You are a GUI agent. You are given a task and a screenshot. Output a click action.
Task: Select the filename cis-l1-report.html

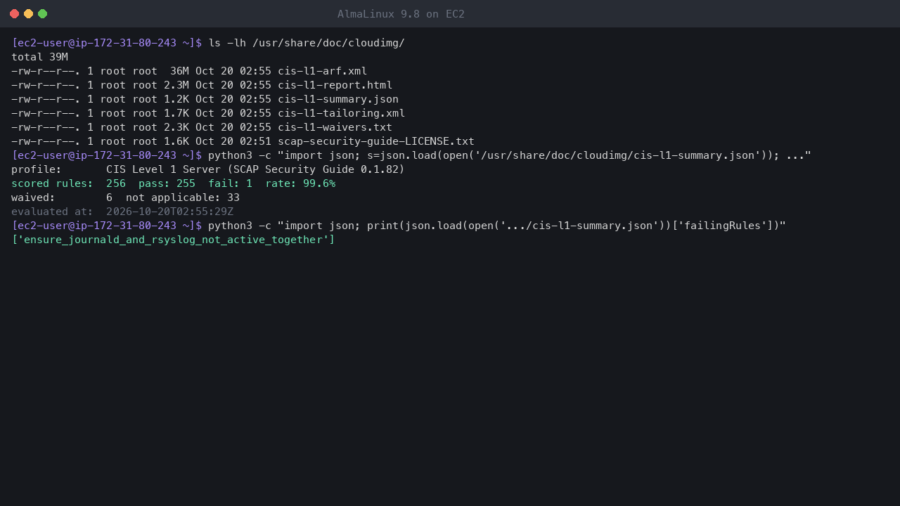(x=335, y=85)
